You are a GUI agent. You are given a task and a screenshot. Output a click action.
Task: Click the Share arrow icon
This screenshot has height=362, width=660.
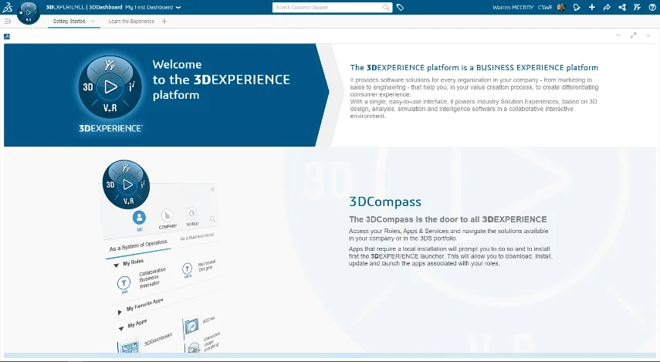coord(607,8)
